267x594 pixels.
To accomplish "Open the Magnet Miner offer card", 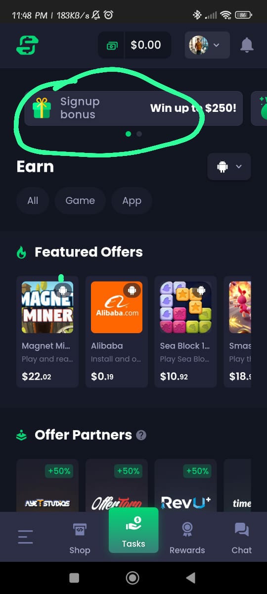I will click(47, 332).
